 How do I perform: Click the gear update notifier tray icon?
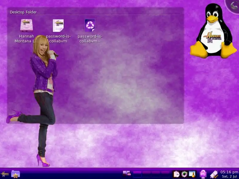(184, 174)
